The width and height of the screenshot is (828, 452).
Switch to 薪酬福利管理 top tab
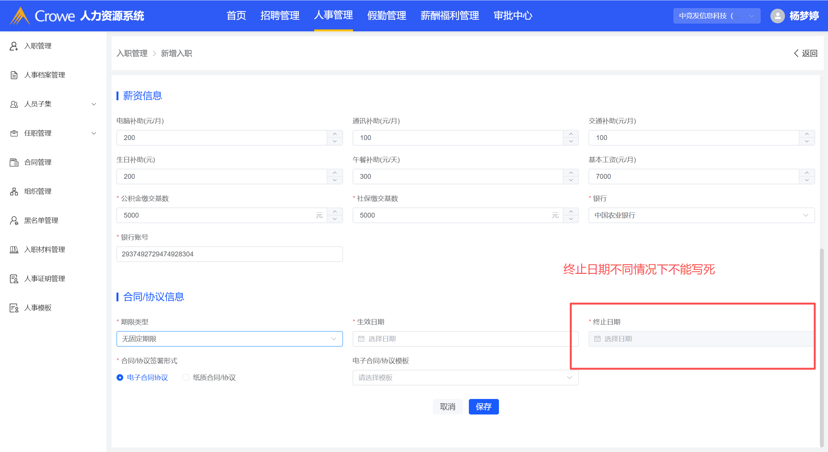tap(449, 16)
